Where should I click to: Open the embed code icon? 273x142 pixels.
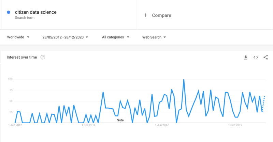click(x=256, y=57)
